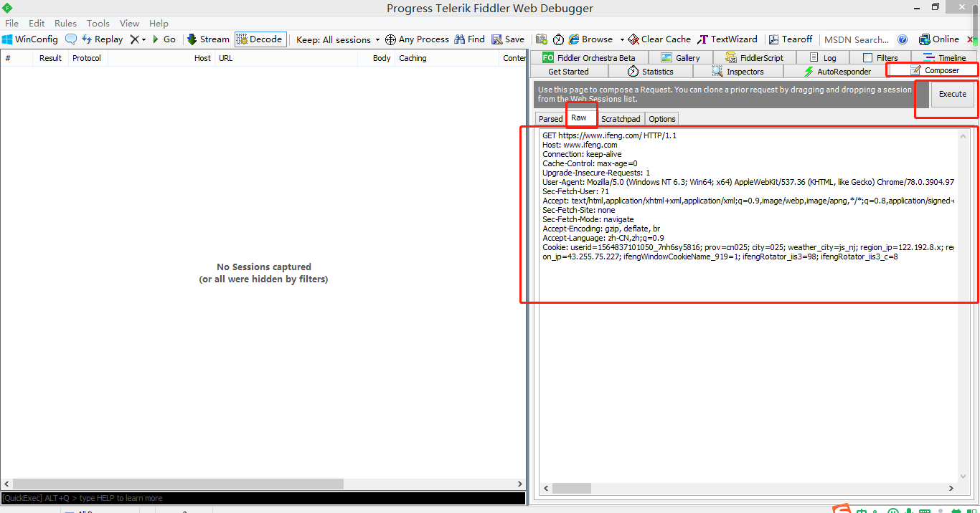Open the Options sub-tab

point(661,119)
